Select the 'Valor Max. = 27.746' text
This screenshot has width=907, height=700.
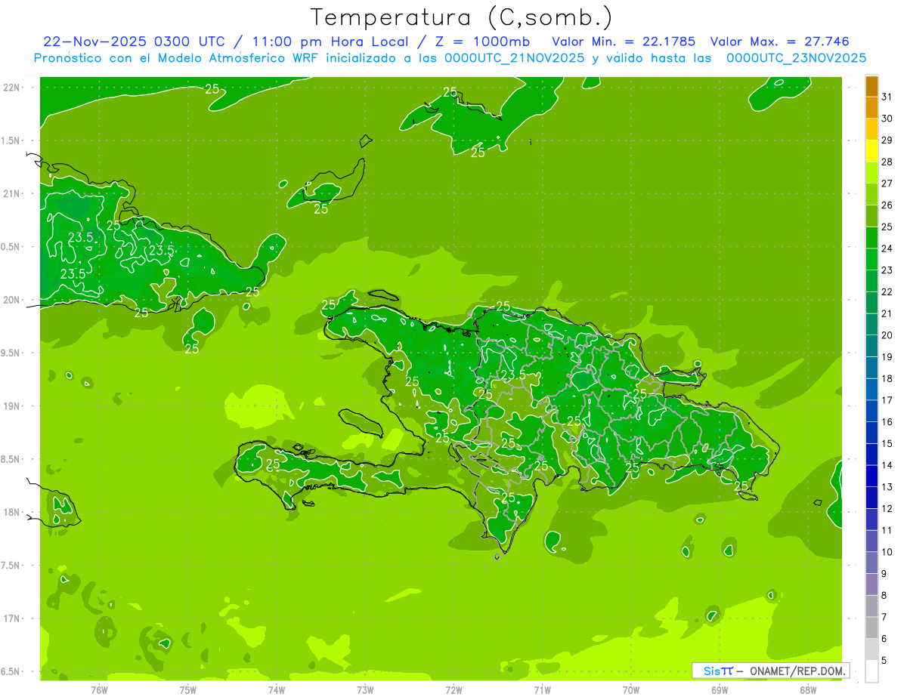(780, 42)
